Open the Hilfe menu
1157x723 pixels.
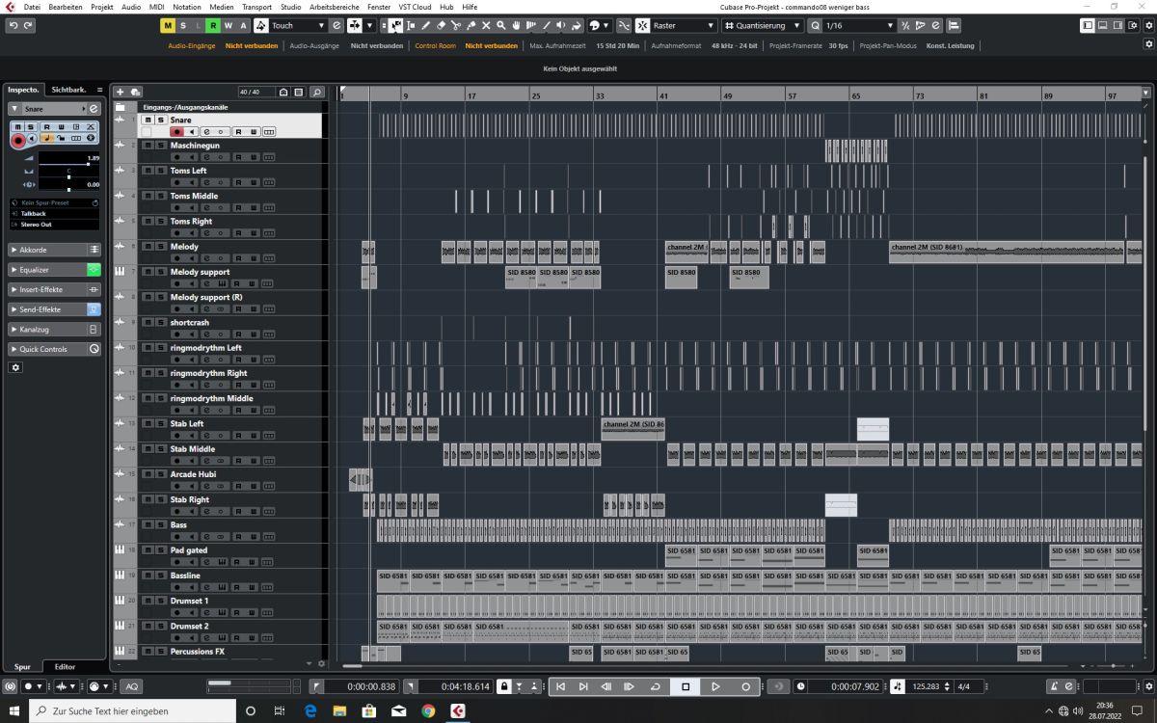point(470,7)
